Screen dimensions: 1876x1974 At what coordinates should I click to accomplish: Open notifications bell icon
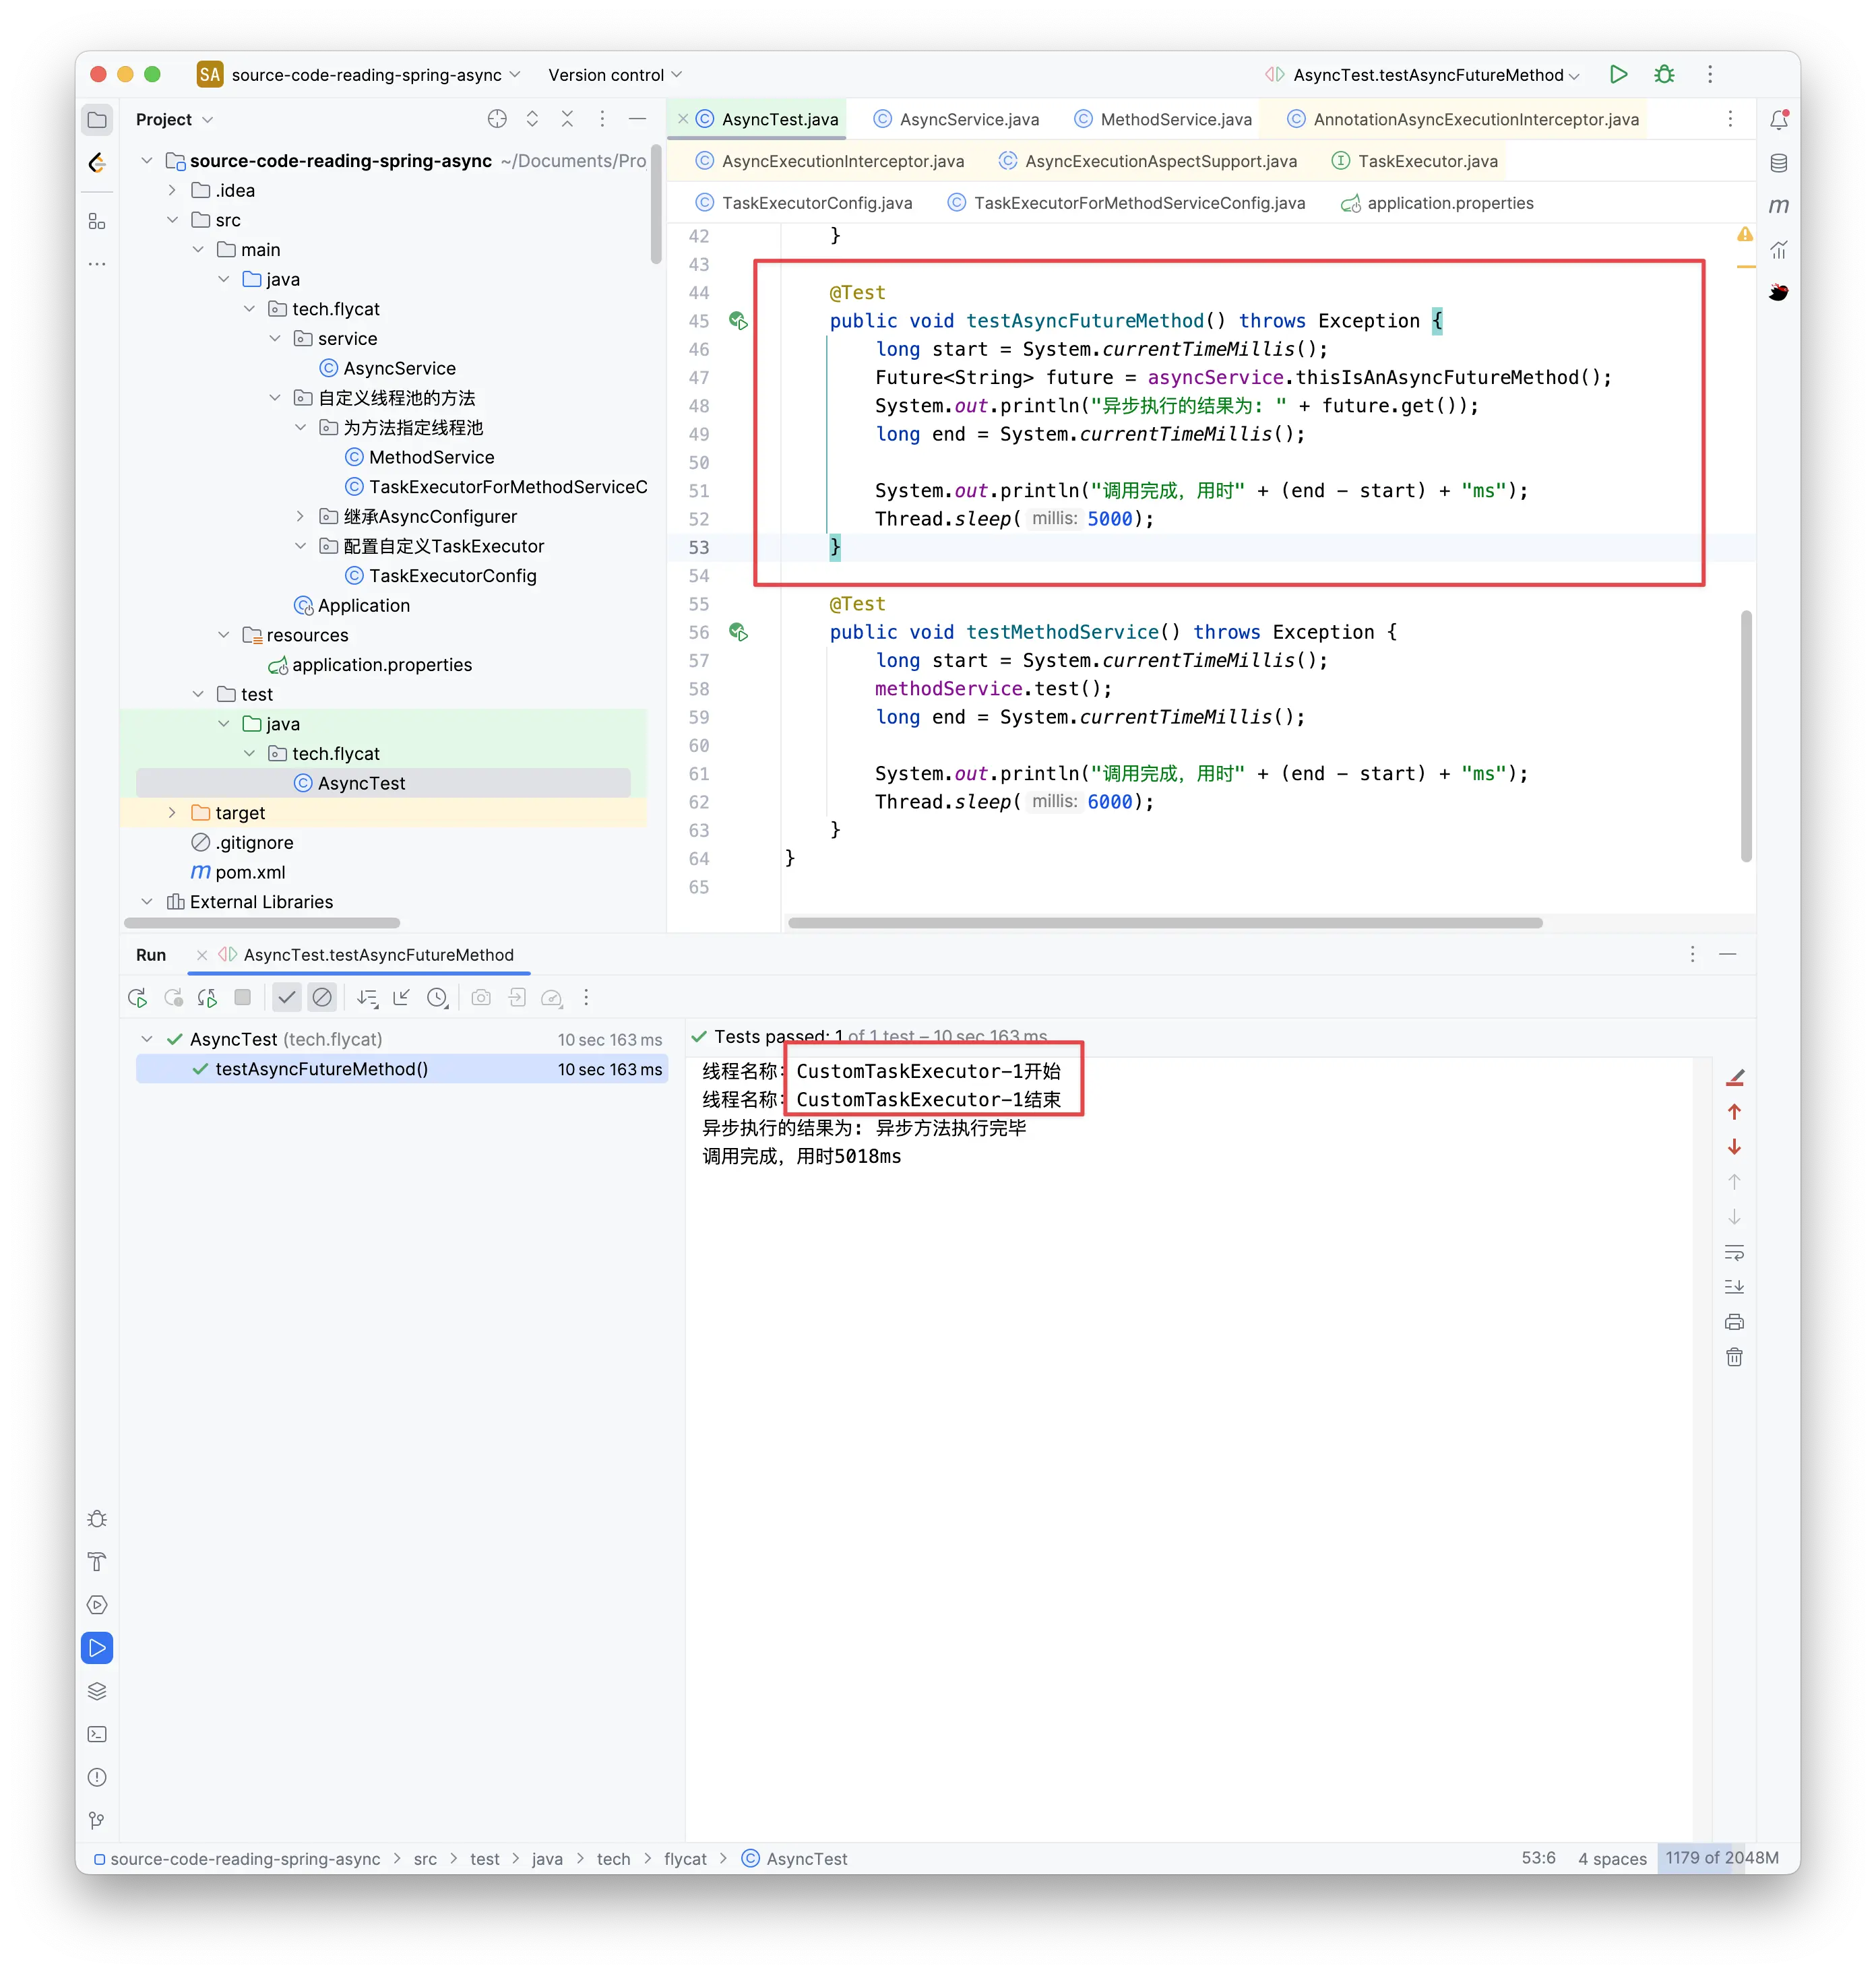[1778, 120]
